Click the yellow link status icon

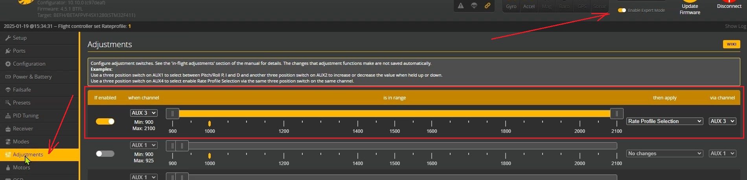[x=487, y=6]
